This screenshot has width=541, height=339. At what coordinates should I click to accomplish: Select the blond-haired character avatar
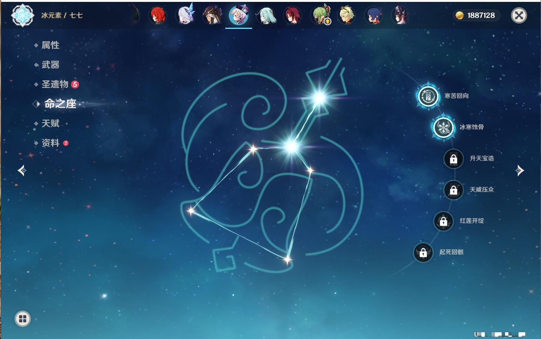(347, 15)
